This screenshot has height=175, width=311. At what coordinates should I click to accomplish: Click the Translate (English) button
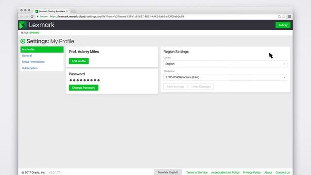(168, 172)
